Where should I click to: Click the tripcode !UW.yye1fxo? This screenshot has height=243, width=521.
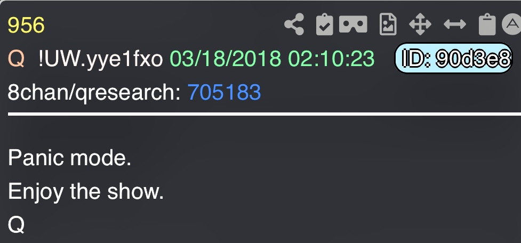pos(101,59)
